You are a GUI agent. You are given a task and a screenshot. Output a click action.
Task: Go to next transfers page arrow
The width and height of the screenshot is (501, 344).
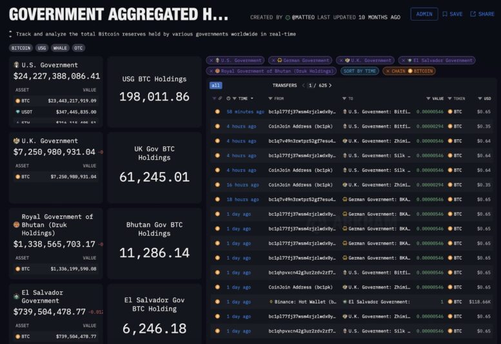tap(331, 85)
